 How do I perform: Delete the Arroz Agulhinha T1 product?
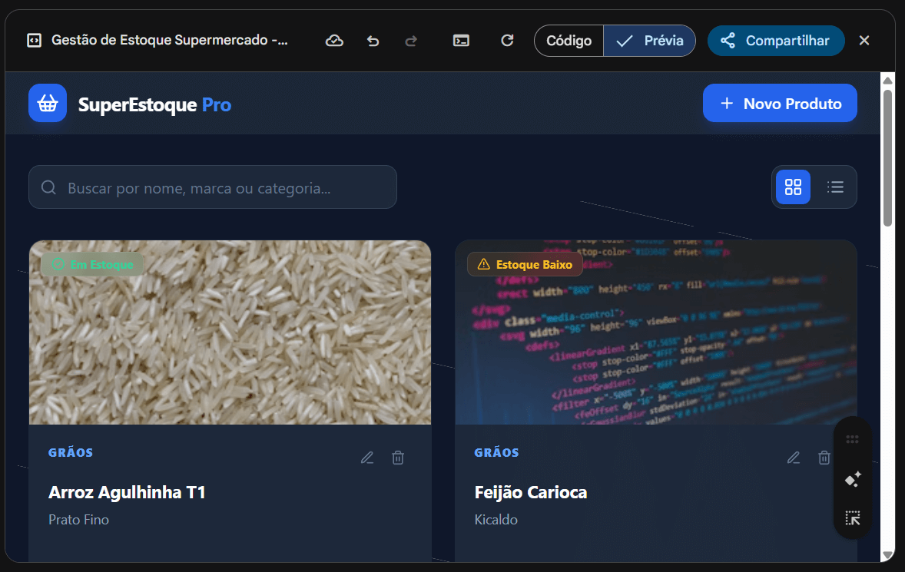point(398,458)
